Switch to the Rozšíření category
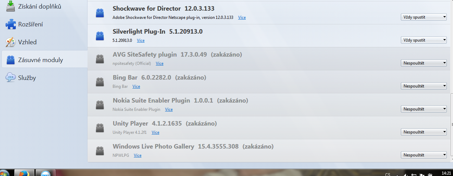The width and height of the screenshot is (453, 176). tap(30, 24)
